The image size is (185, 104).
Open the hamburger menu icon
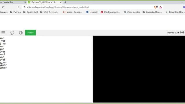point(3,33)
